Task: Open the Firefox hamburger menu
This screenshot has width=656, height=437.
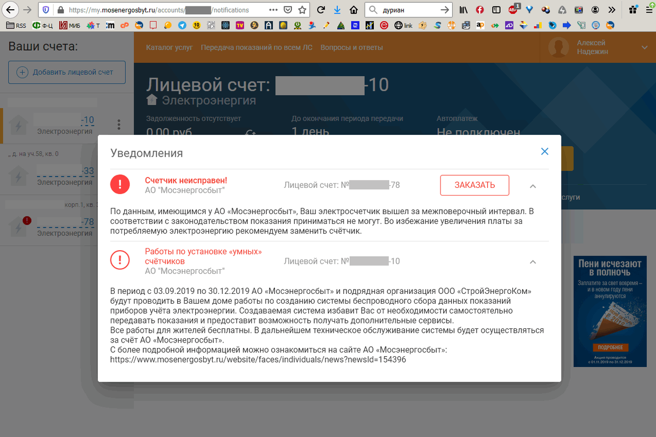Action: point(648,10)
